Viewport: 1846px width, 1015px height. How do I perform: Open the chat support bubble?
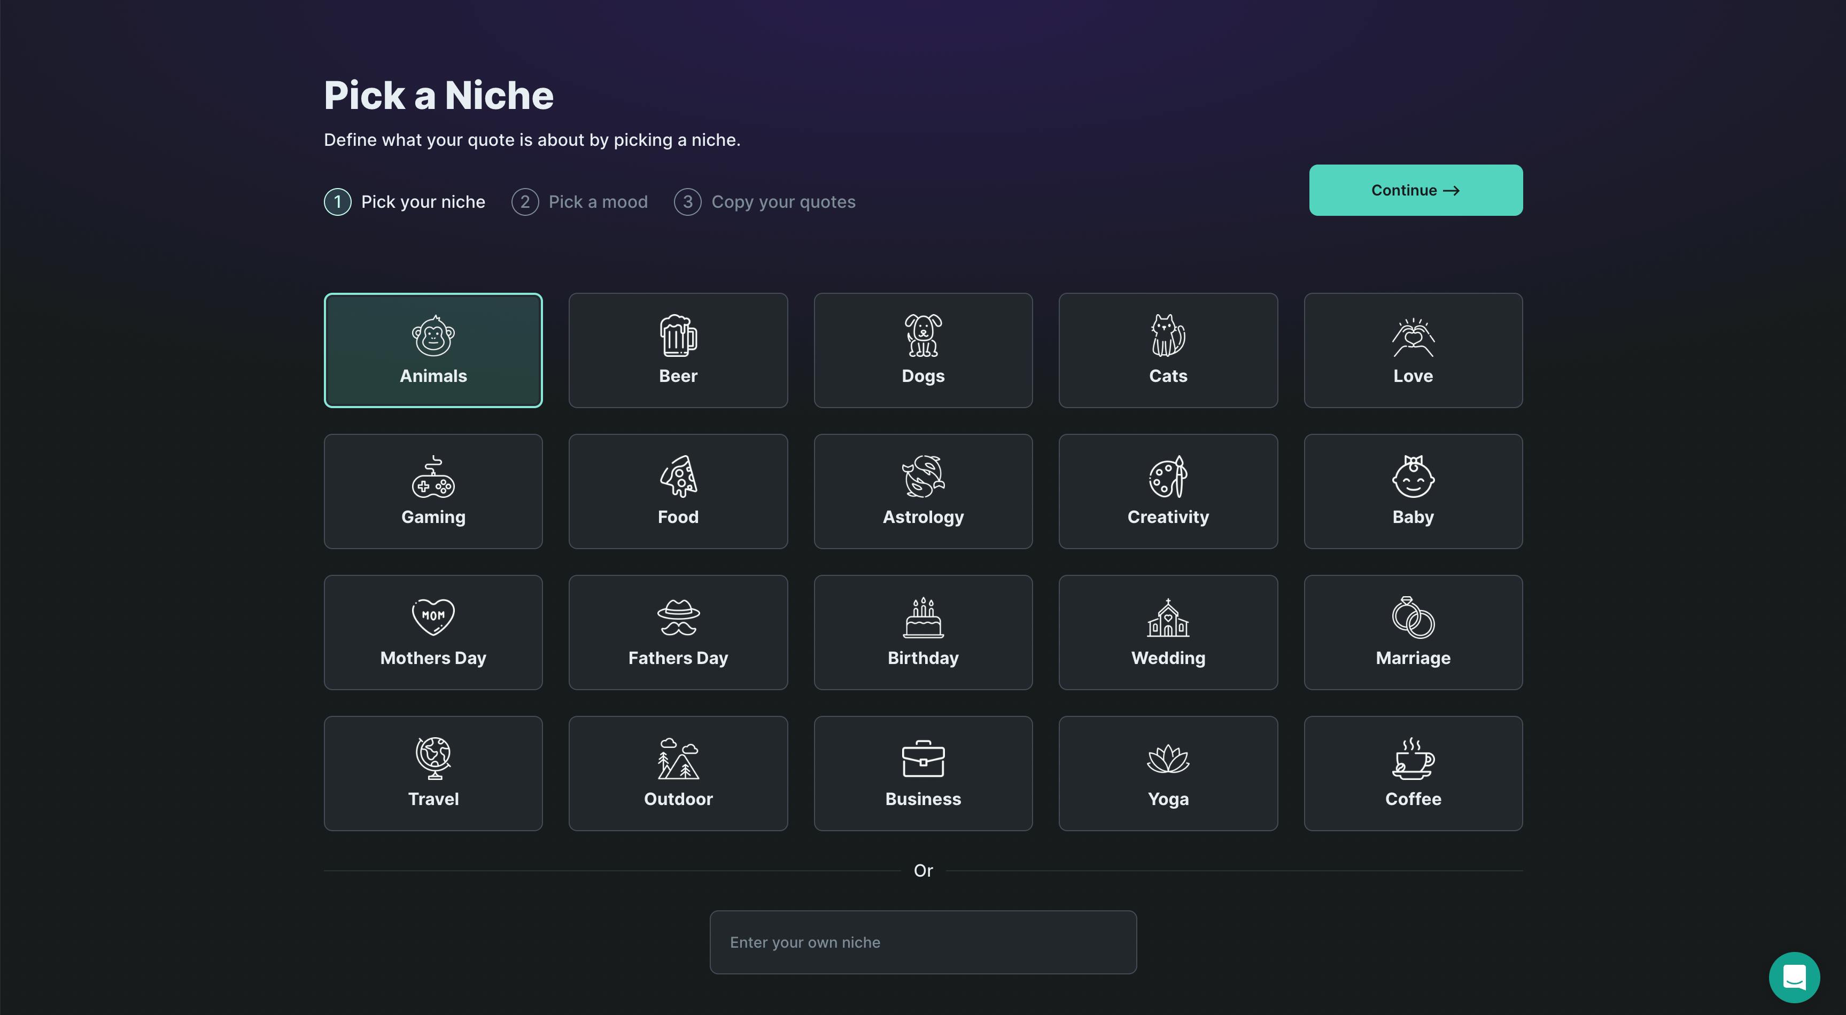pyautogui.click(x=1794, y=977)
